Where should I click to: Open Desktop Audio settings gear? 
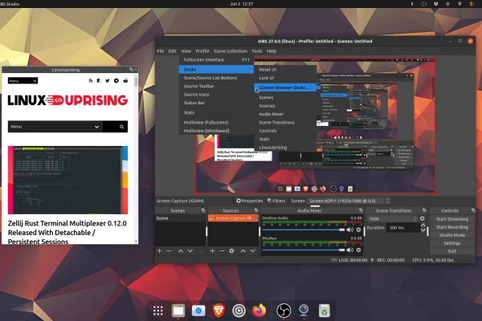pyautogui.click(x=358, y=230)
